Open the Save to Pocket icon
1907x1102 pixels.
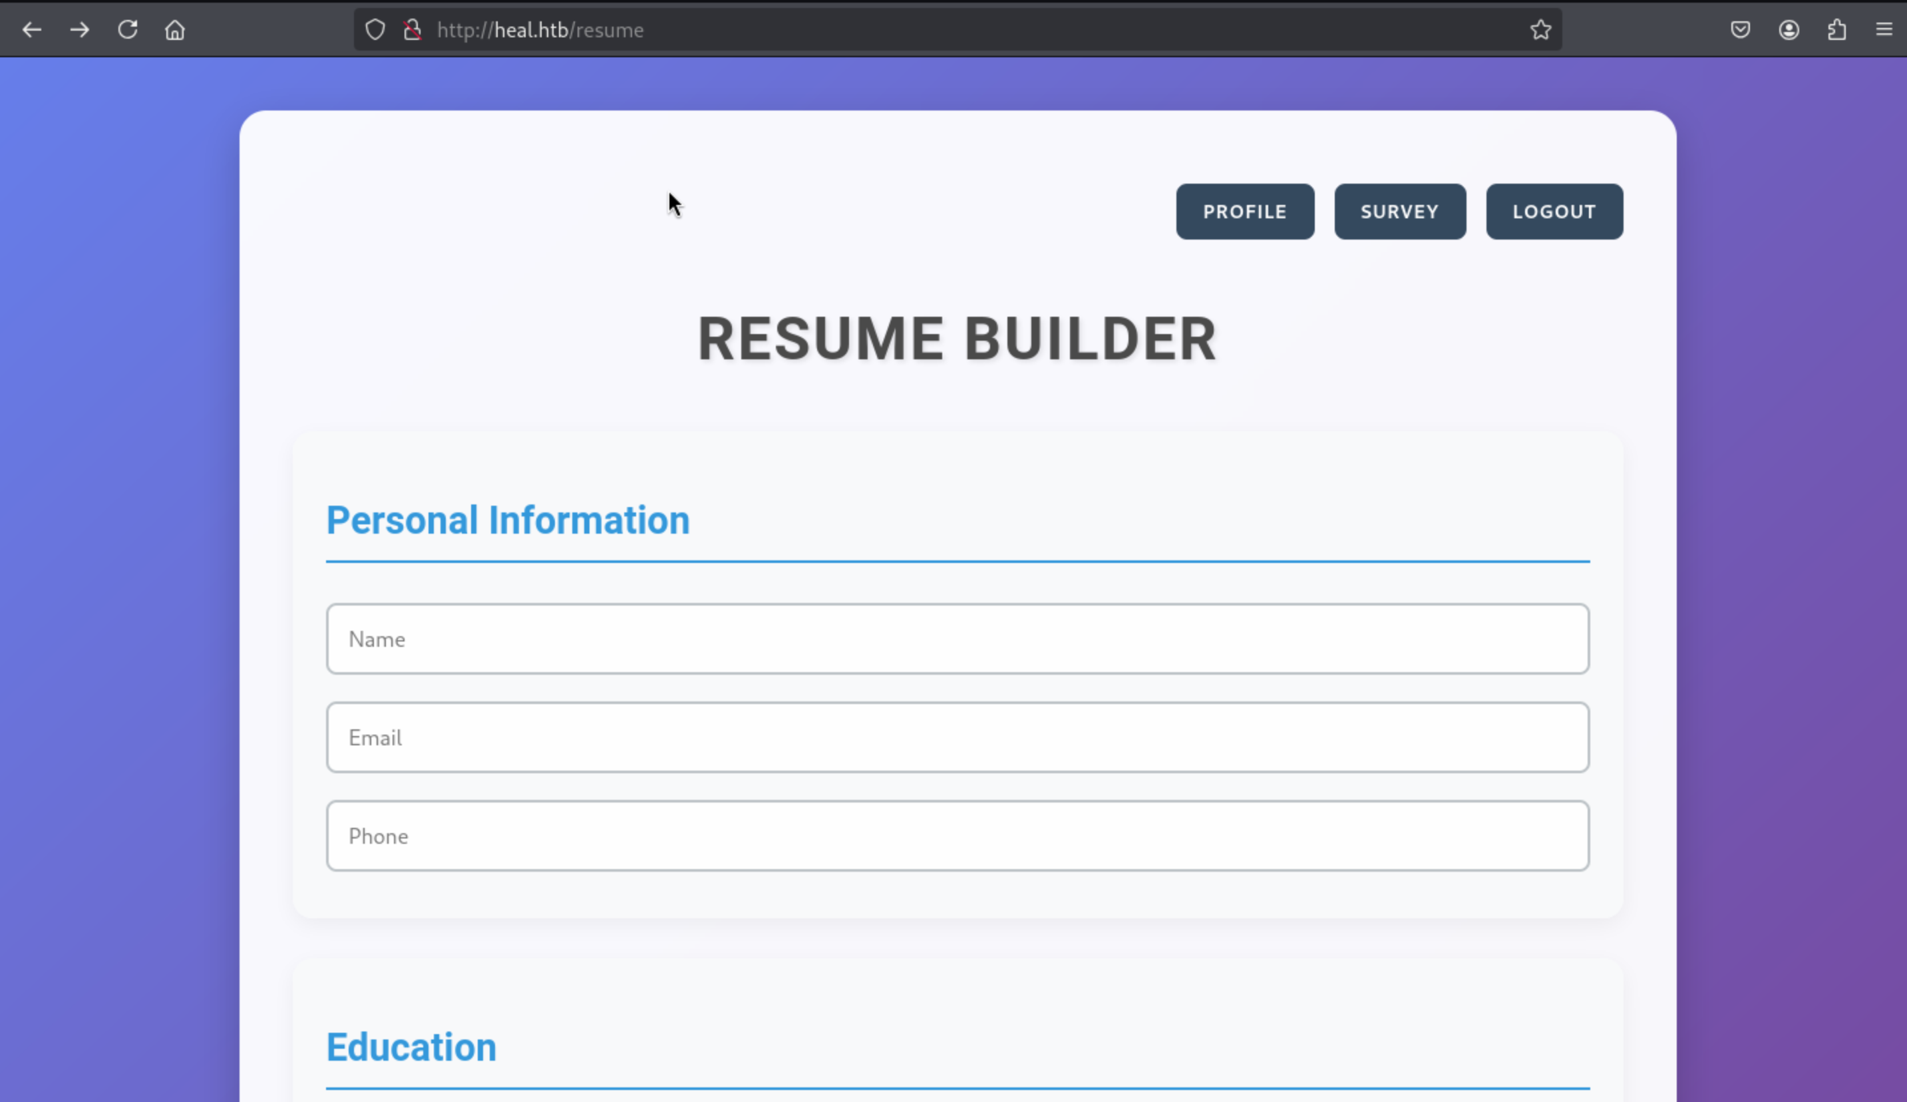[x=1740, y=30]
